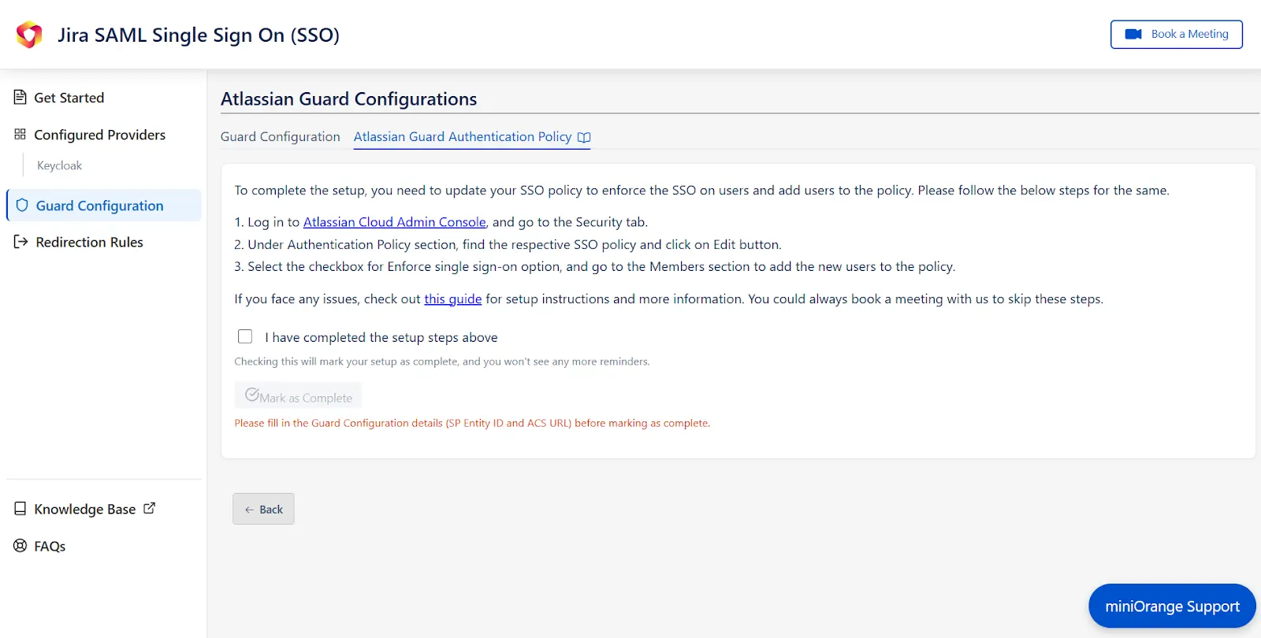Screen dimensions: 1261x638
Task: Click the Book a Meeting button
Action: (1177, 35)
